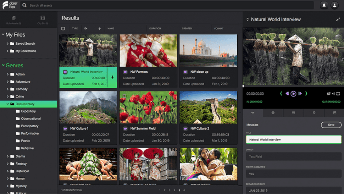The width and height of the screenshot is (344, 194).
Task: Collapse the My Files section
Action: tap(3, 35)
